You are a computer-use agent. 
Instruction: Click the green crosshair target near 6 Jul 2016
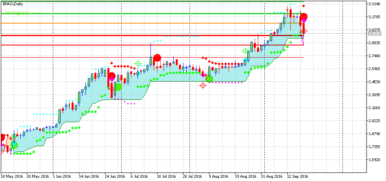point(138,63)
